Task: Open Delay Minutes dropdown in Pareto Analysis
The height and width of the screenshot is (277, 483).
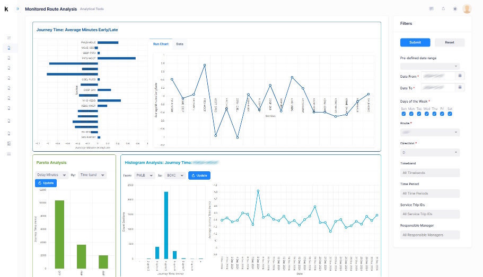Action: pyautogui.click(x=51, y=175)
